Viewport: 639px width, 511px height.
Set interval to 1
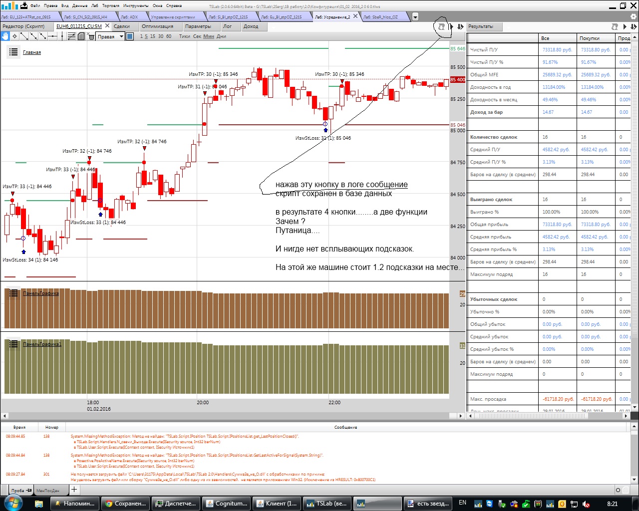[141, 36]
